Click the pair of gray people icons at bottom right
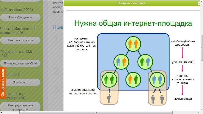The width and height of the screenshot is (203, 114). pos(157,99)
